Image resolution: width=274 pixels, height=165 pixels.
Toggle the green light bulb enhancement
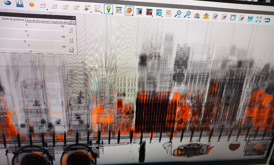tap(109, 9)
